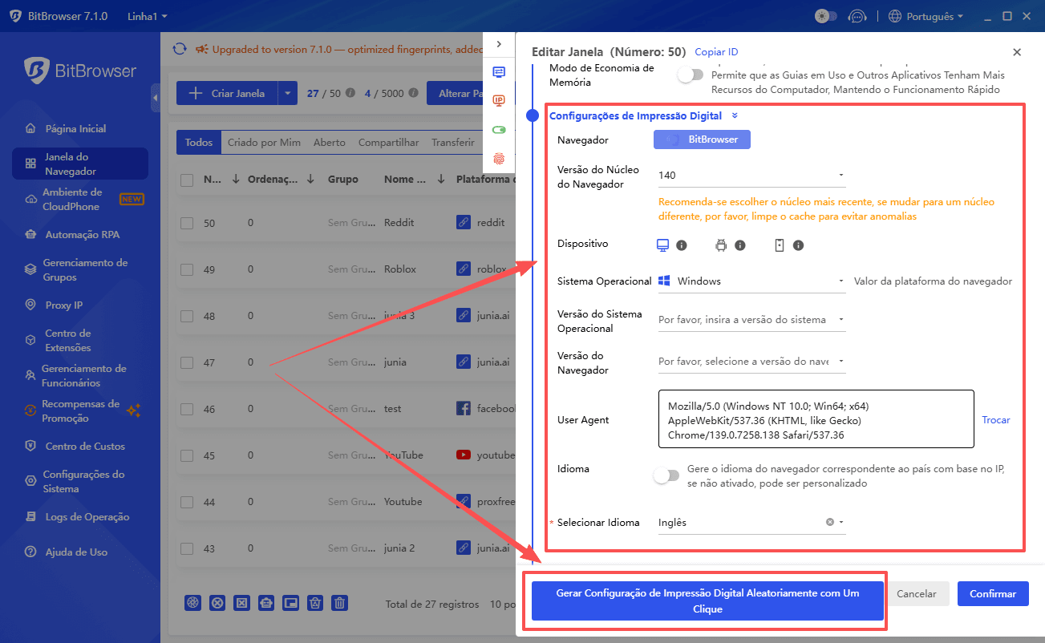Click the fingerprint icon in the side tool strip

[x=499, y=159]
